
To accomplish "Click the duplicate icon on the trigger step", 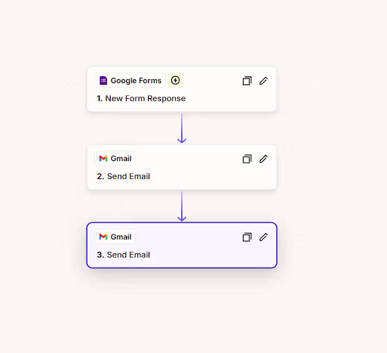I will point(247,81).
